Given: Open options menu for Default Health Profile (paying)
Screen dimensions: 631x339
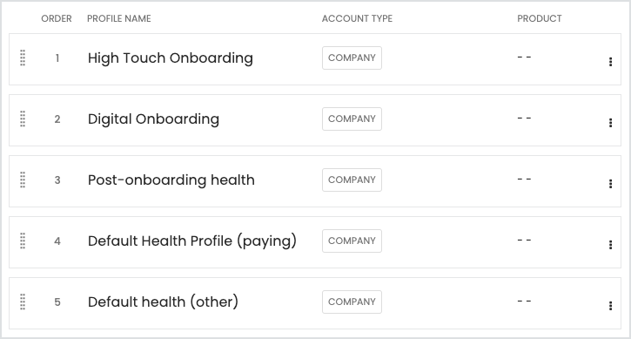Looking at the screenshot, I should tap(610, 245).
